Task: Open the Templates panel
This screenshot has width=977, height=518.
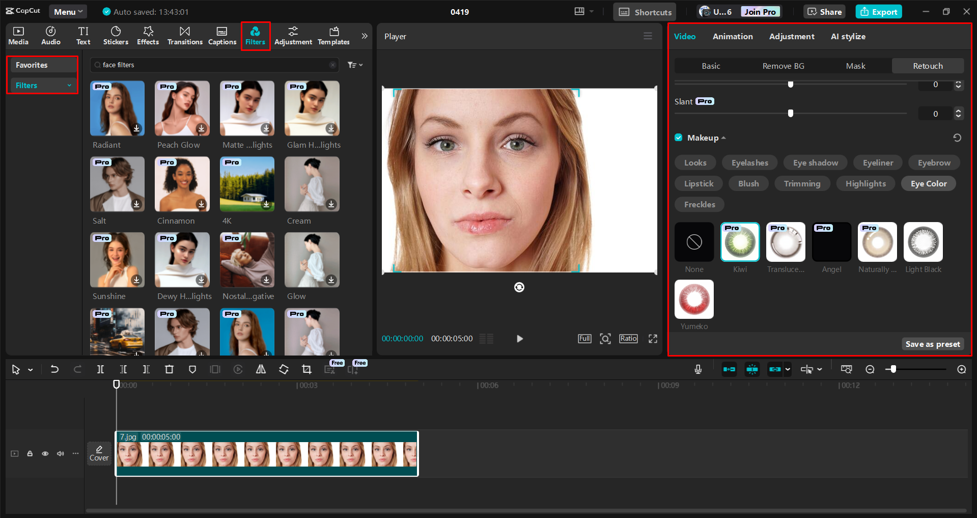Action: tap(333, 35)
